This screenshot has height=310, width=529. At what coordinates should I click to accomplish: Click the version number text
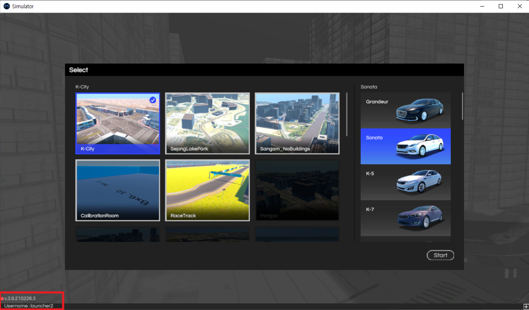click(20, 298)
